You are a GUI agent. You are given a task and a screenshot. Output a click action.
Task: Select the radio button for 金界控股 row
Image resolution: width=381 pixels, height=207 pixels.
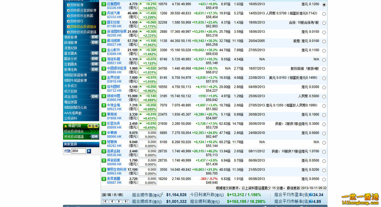[324, 78]
